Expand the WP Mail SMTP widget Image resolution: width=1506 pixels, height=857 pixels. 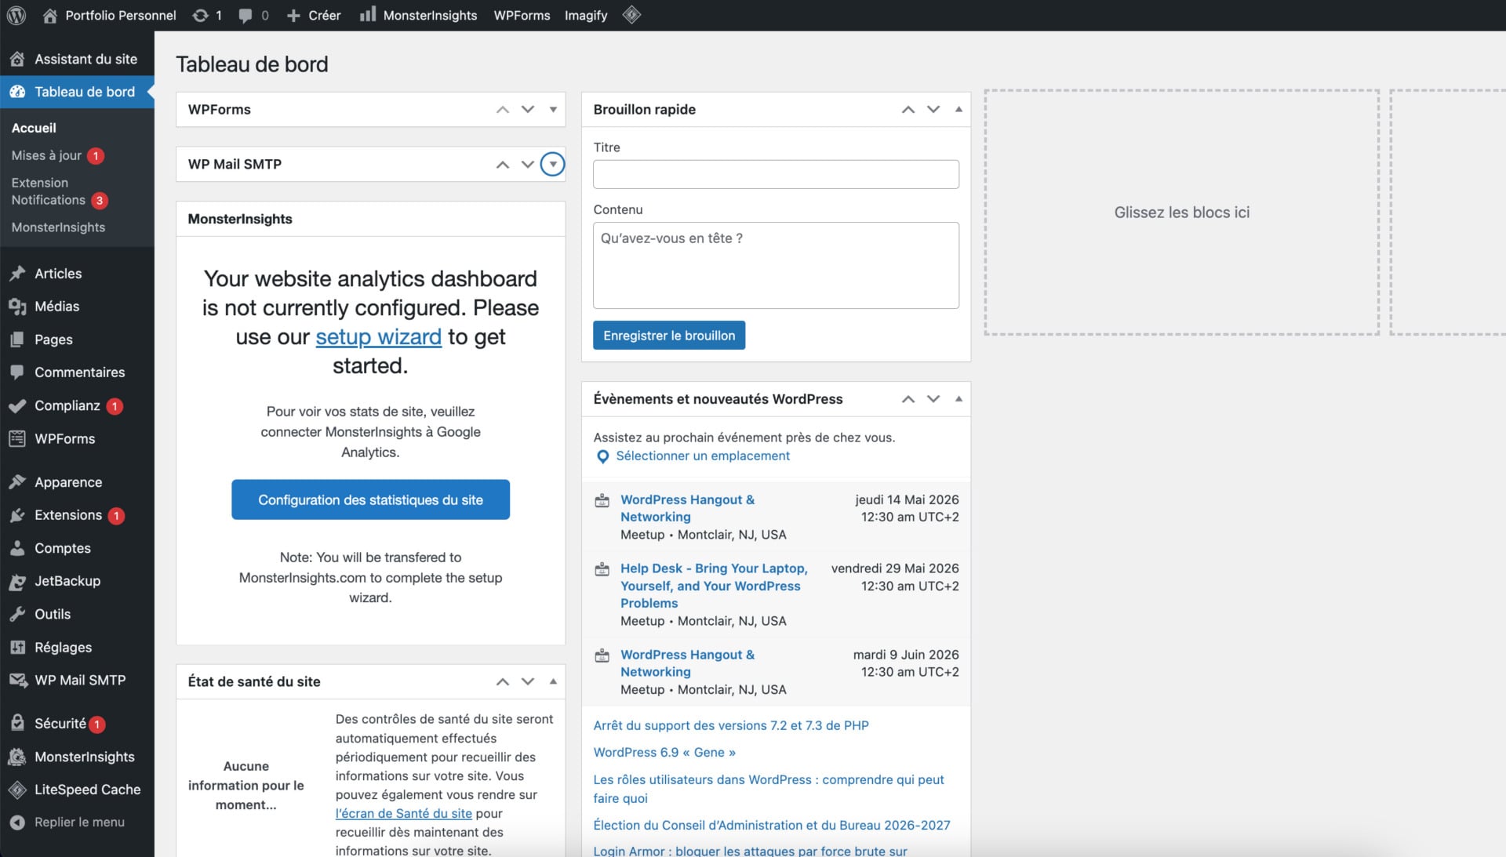point(553,165)
